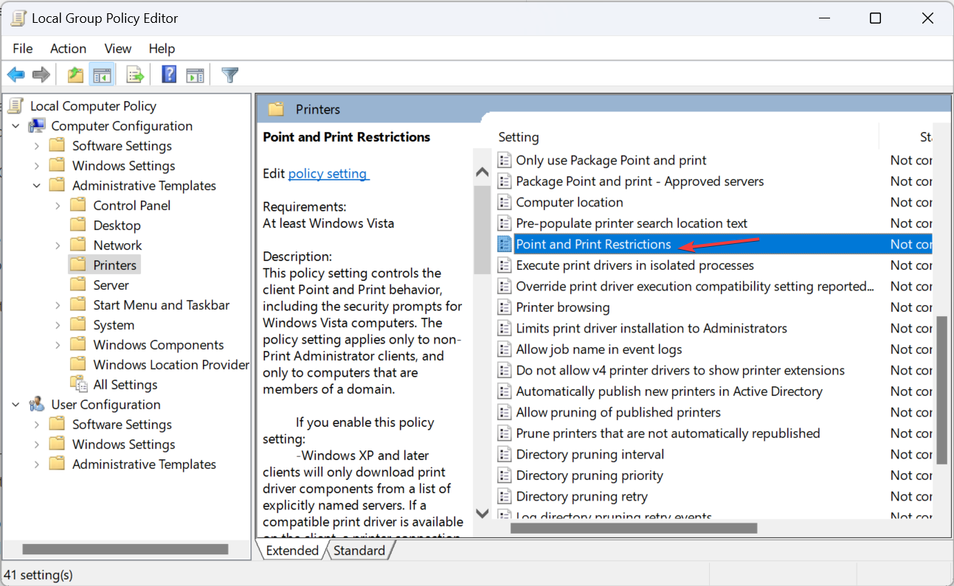Collapse the User Configuration node
The height and width of the screenshot is (586, 954).
tap(16, 405)
